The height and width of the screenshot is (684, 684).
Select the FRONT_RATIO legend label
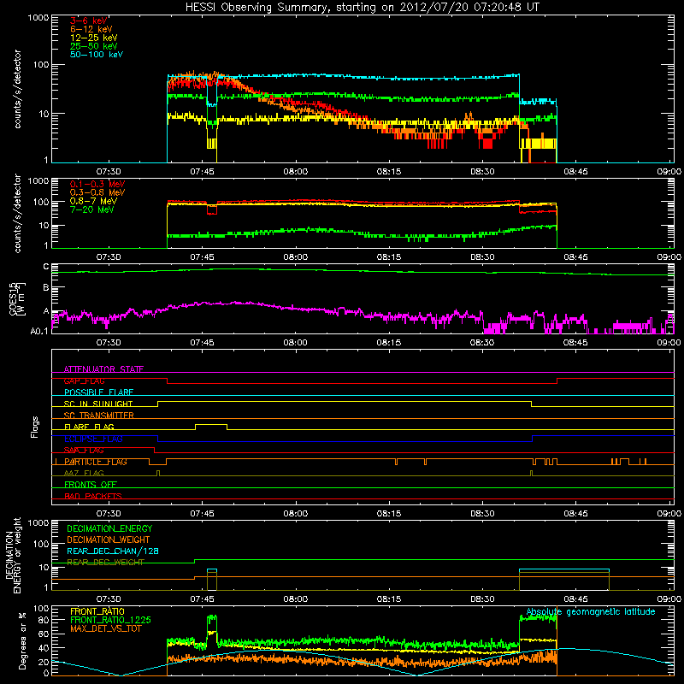click(x=97, y=611)
